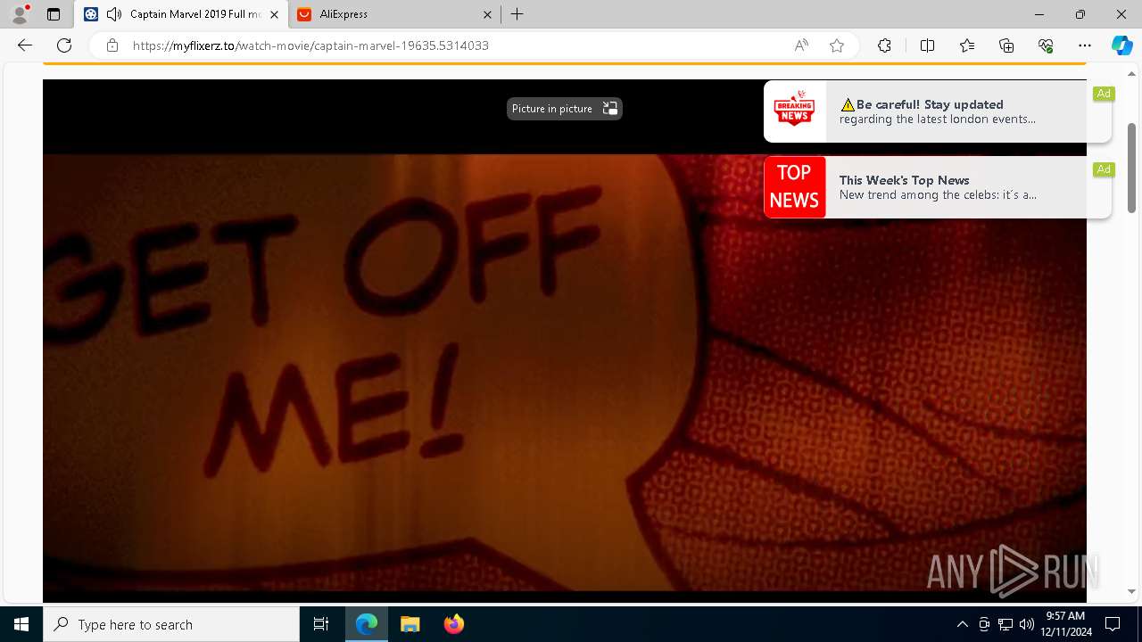Close the AliExpress tab
Image resolution: width=1142 pixels, height=642 pixels.
point(487,14)
